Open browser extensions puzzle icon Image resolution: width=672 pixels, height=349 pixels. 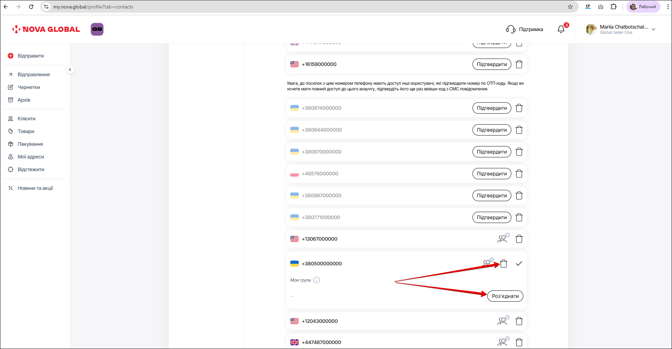[614, 7]
